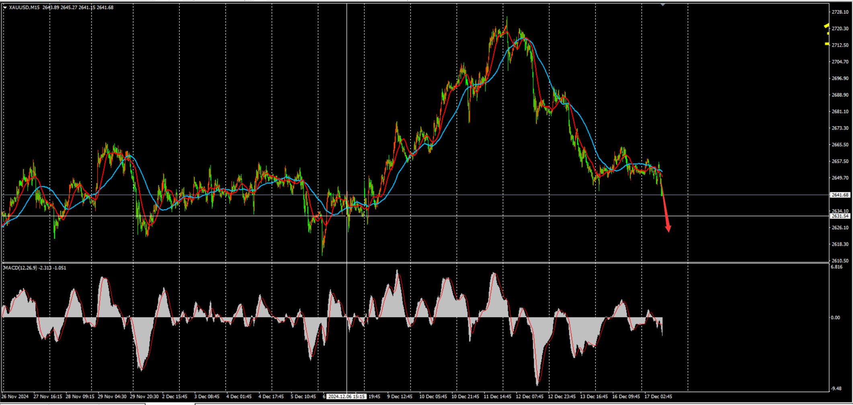Click price scale value 2626.10
Image resolution: width=853 pixels, height=405 pixels.
coord(840,228)
